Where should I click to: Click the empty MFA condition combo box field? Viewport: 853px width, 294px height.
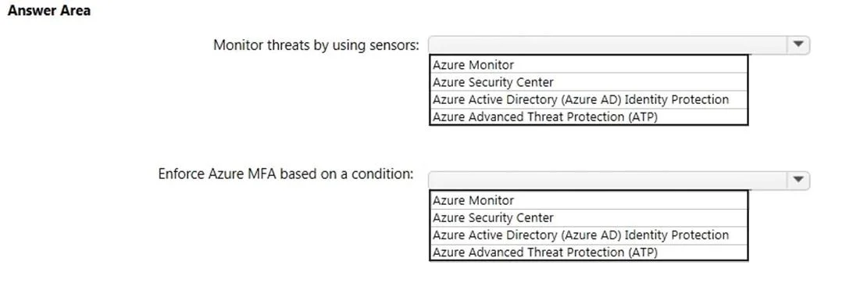pos(608,180)
